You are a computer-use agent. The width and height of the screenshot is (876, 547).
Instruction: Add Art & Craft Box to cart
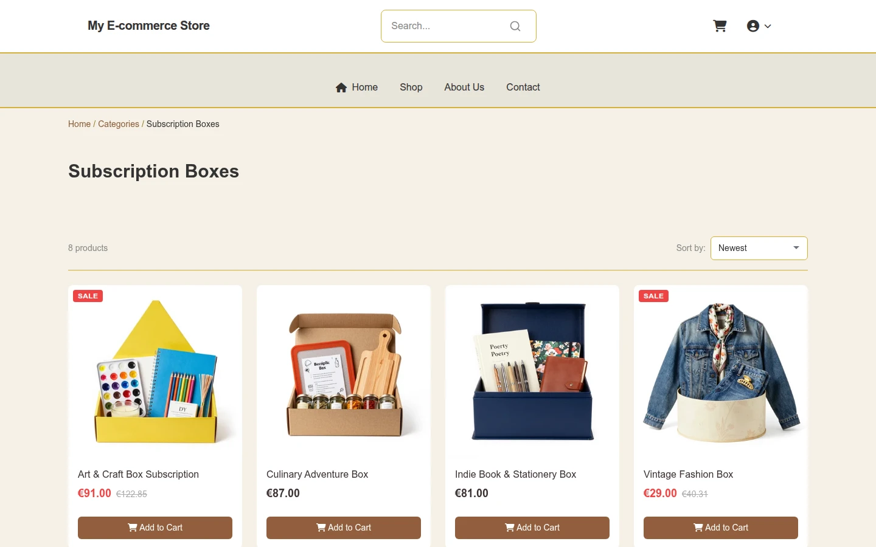[155, 528]
